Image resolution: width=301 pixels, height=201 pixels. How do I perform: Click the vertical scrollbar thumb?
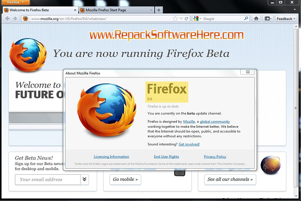click(296, 108)
